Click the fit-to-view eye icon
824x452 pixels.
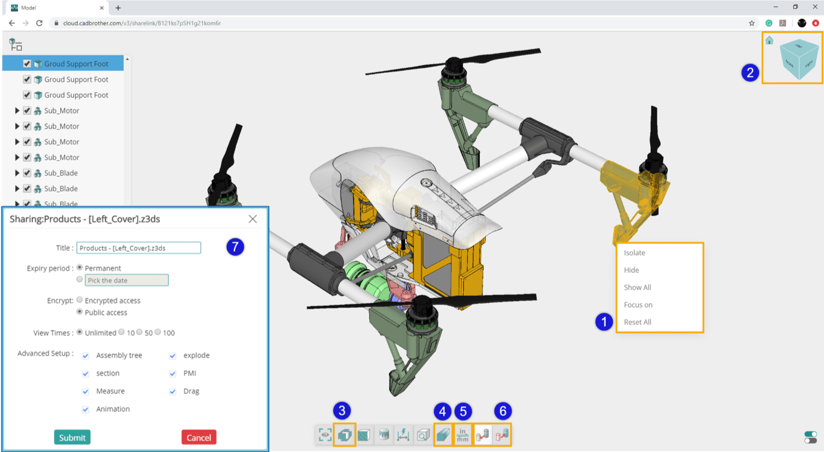coord(325,435)
